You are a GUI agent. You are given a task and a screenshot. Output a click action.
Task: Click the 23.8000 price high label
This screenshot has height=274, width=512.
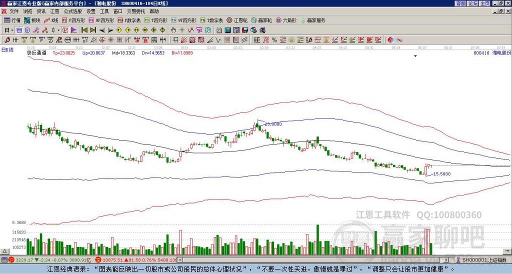point(273,124)
